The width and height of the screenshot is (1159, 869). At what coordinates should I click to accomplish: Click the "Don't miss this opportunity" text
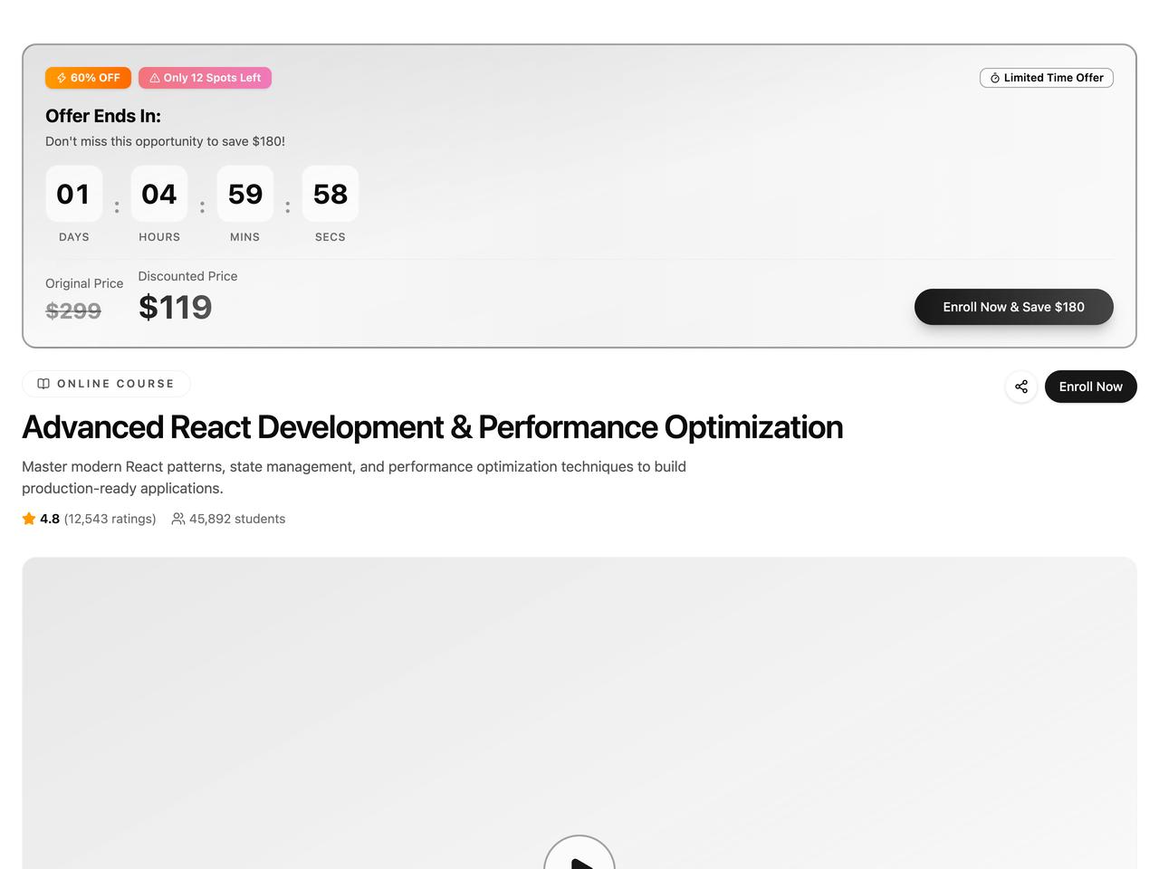[166, 141]
